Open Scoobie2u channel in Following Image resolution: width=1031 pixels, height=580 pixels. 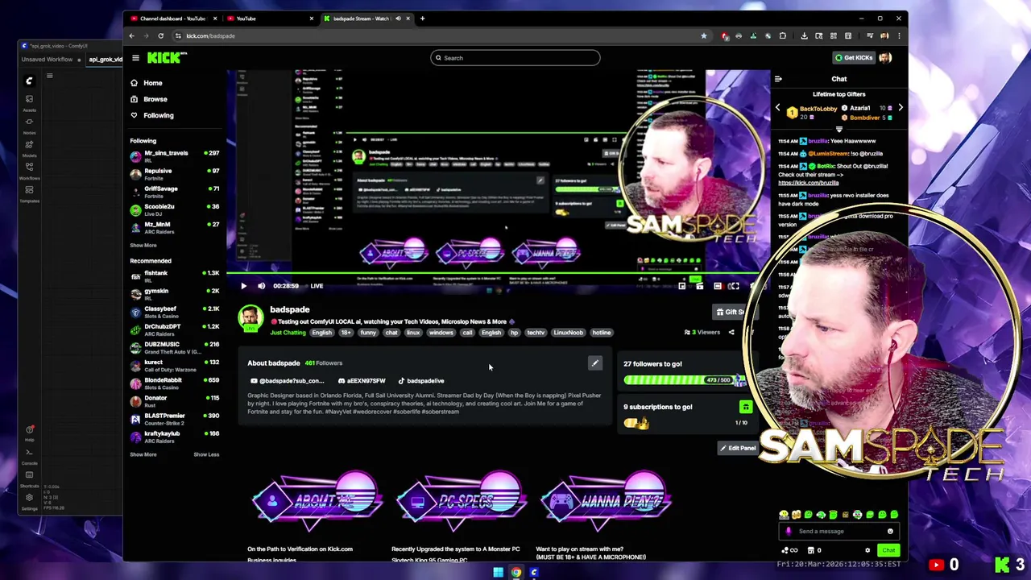(x=174, y=209)
